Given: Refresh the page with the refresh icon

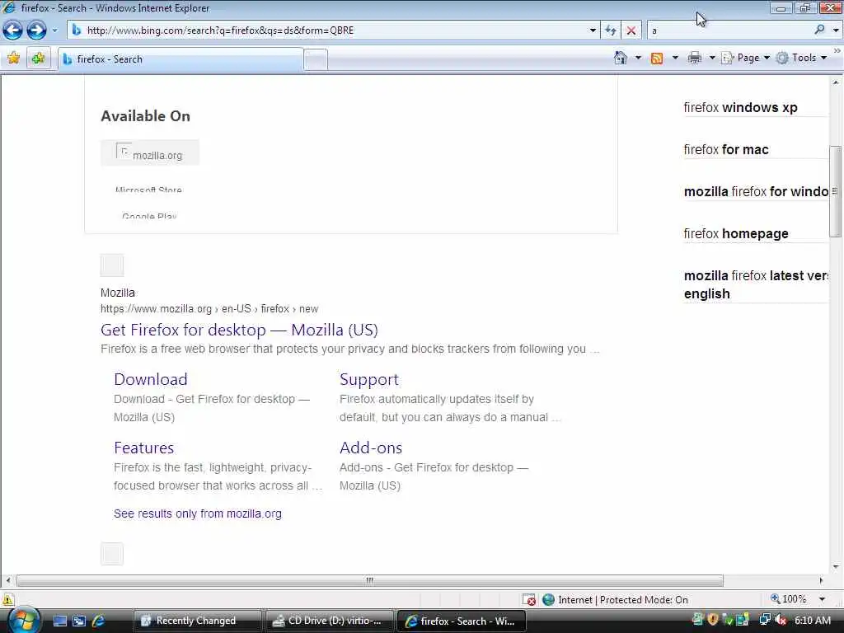Looking at the screenshot, I should pos(611,30).
